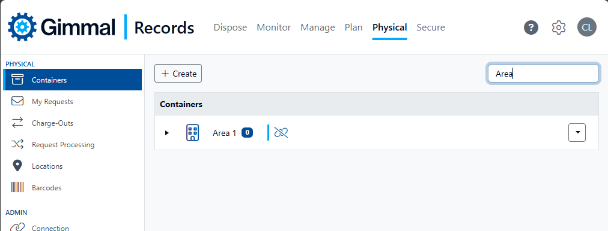Switch to the Monitor tab

pos(274,28)
